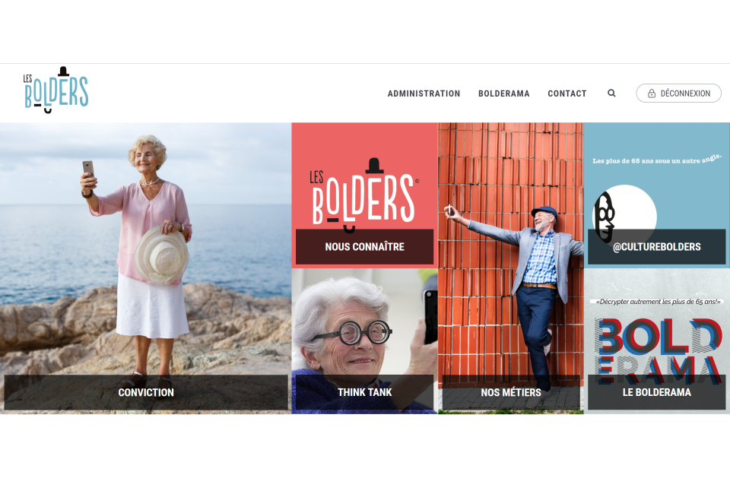730x478 pixels.
Task: Open the Administration menu
Action: (424, 93)
